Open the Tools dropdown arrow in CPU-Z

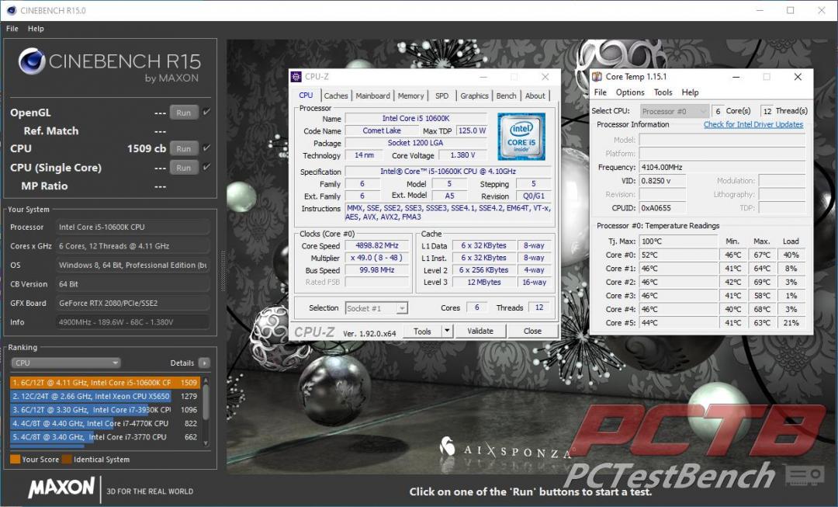(x=448, y=331)
